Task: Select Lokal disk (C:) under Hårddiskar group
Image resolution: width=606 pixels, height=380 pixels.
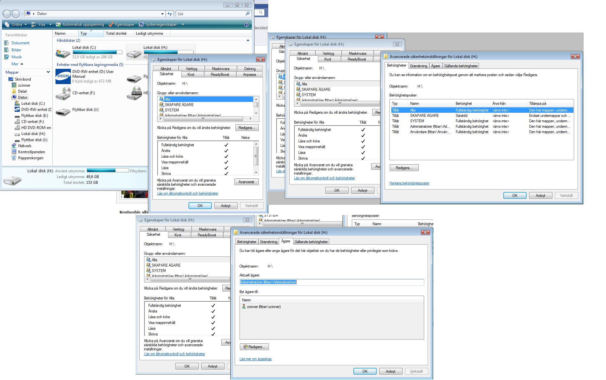Action: point(89,52)
